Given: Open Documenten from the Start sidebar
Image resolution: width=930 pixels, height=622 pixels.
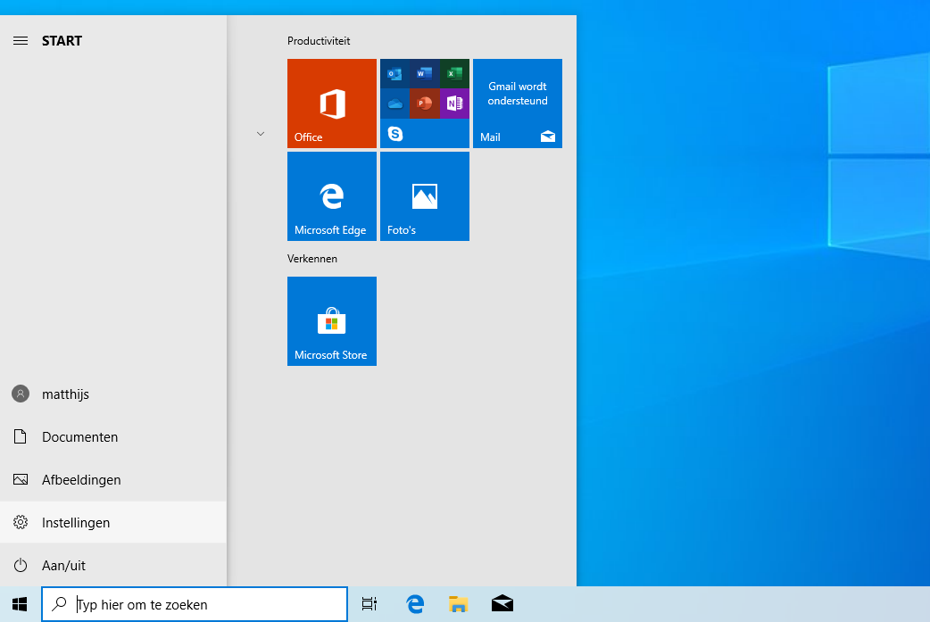Looking at the screenshot, I should (x=79, y=437).
